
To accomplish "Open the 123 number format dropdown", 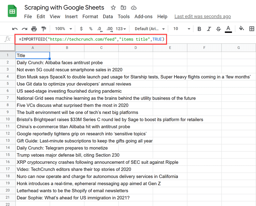I will coord(121,29).
